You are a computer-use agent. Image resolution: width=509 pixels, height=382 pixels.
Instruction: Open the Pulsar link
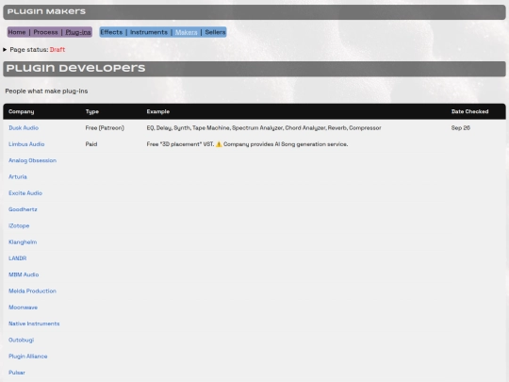[x=17, y=373]
